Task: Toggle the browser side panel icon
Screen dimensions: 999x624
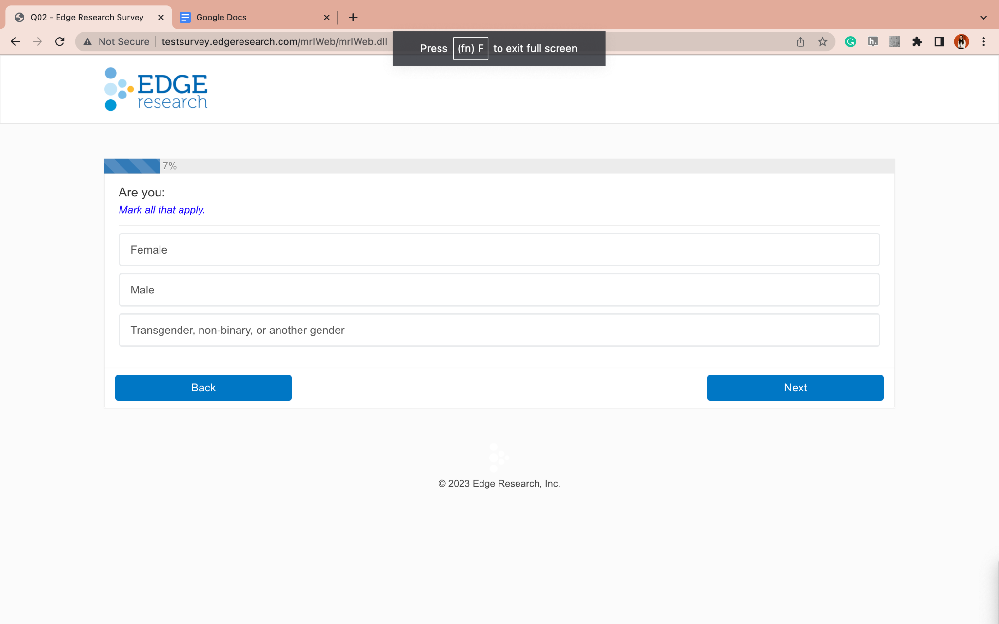Action: tap(939, 42)
